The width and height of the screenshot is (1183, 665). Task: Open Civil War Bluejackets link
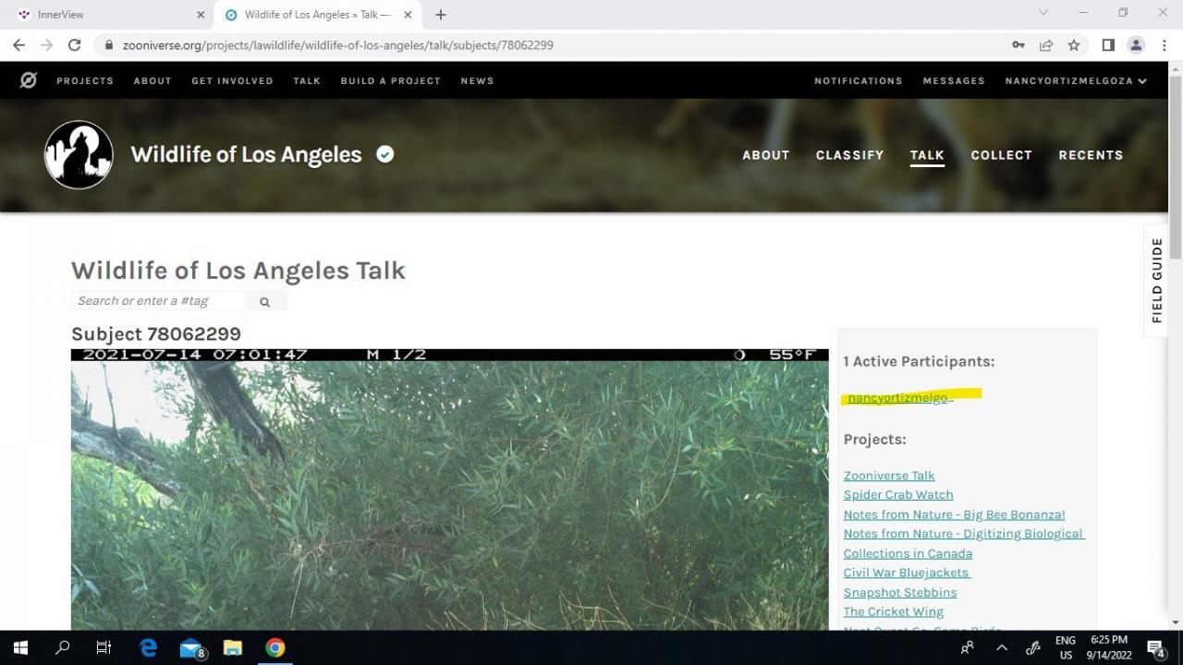click(906, 573)
